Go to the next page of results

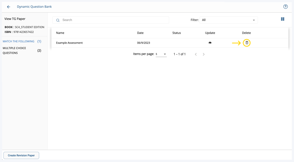(x=204, y=54)
